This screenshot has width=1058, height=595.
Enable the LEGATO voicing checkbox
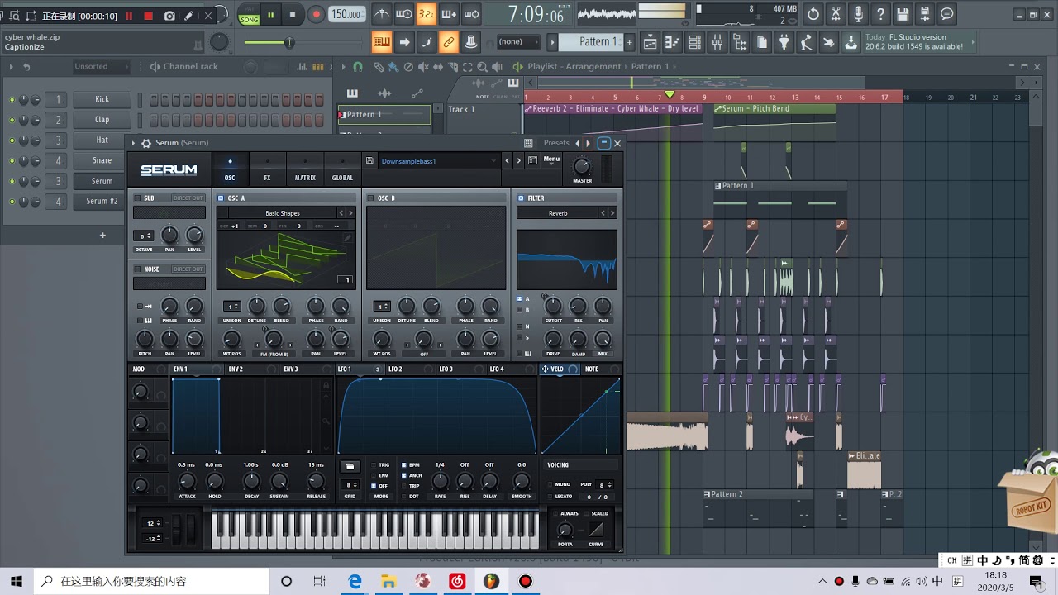click(550, 497)
